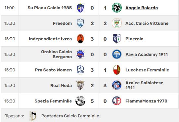Click the Real Meda 2-3 score

tap(99, 86)
